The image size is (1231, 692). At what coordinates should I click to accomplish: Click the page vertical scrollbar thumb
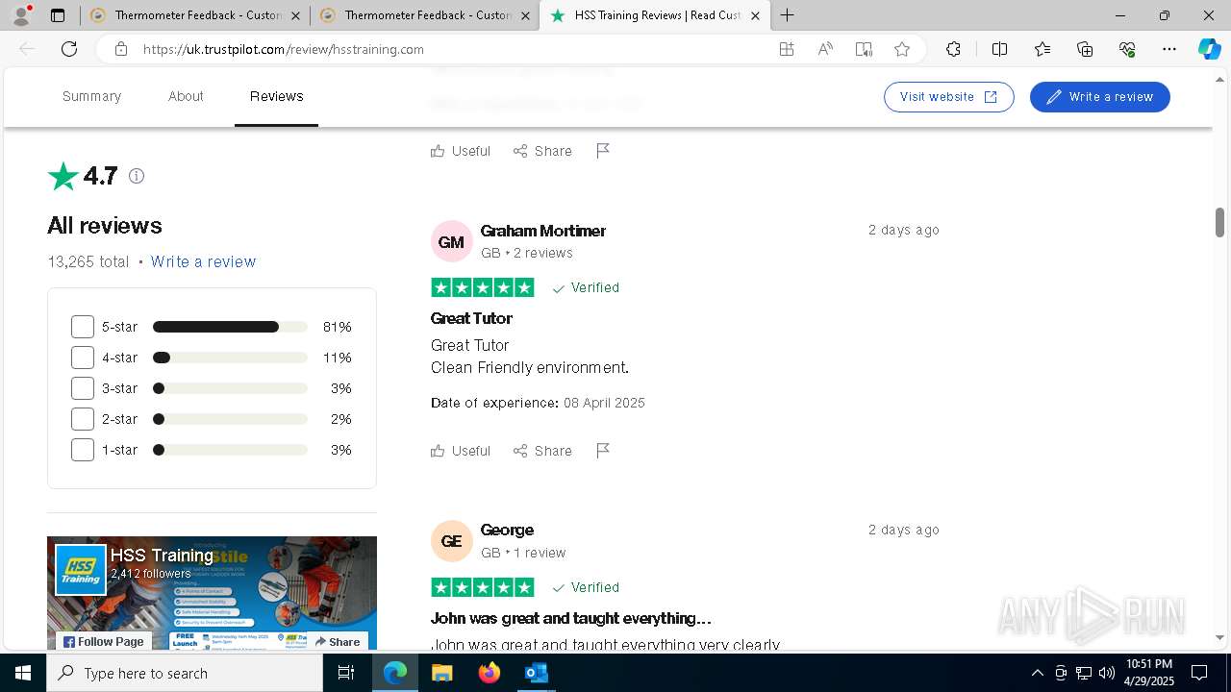point(1219,222)
